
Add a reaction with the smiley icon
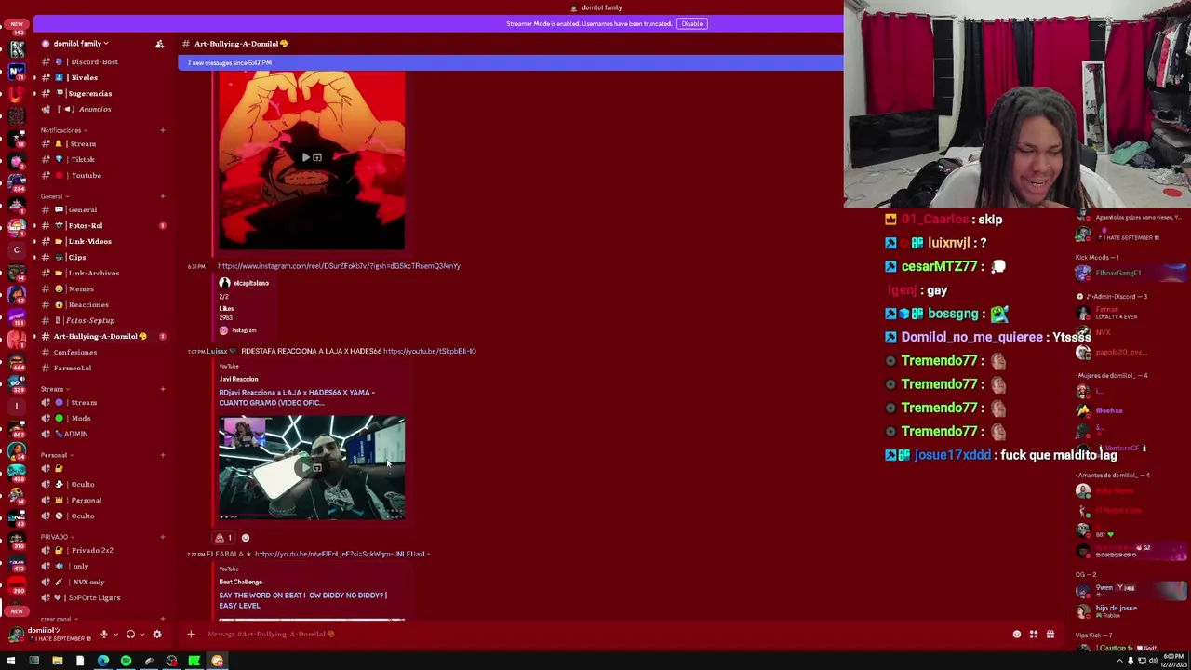(246, 538)
